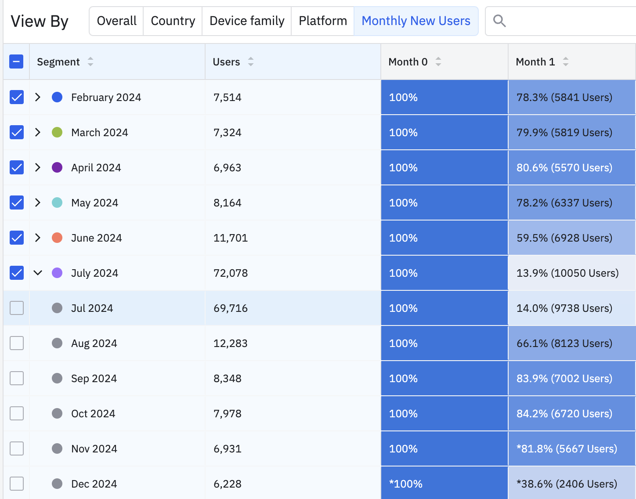This screenshot has height=499, width=636.
Task: Click the May 2024 teal color dot
Action: pos(57,202)
